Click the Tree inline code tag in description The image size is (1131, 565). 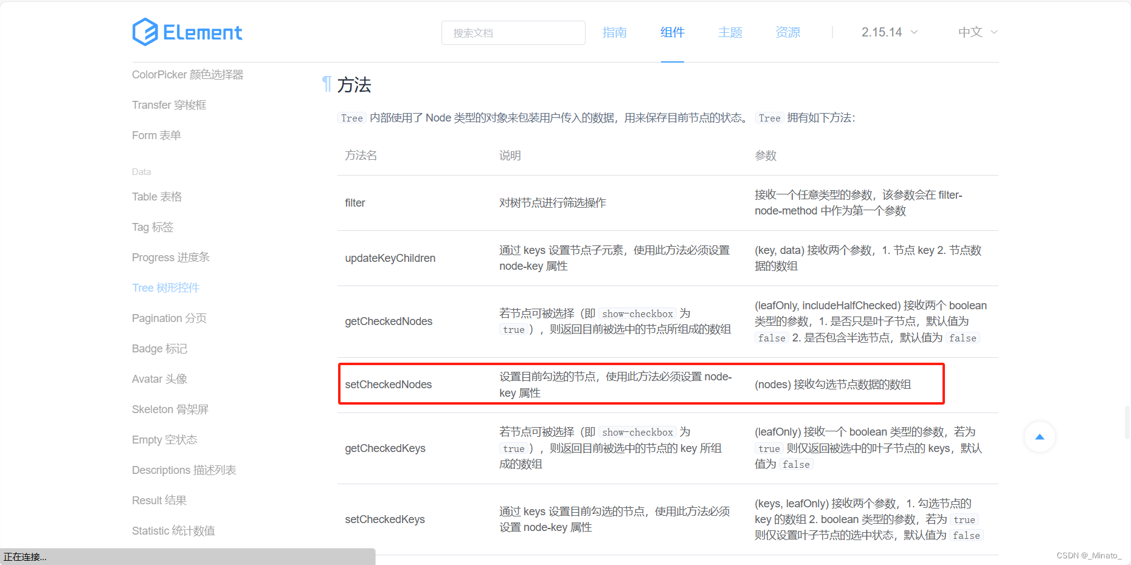(x=351, y=118)
